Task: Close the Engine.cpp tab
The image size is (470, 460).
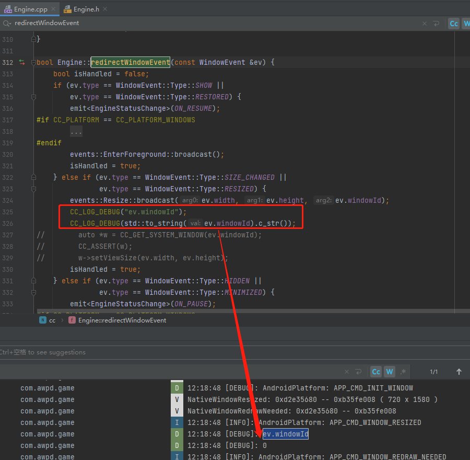Action: pos(53,9)
